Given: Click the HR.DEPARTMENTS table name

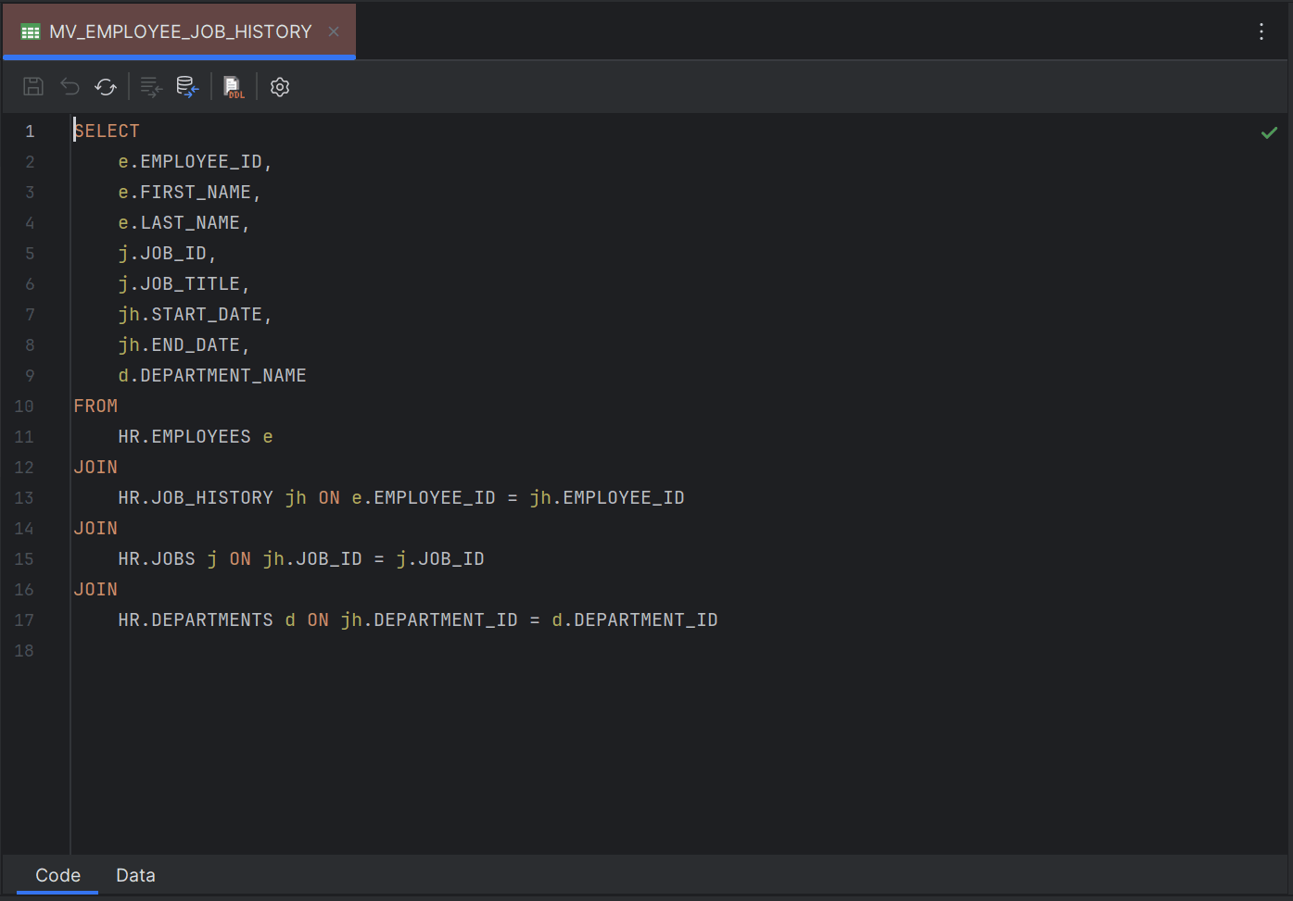Looking at the screenshot, I should [196, 619].
